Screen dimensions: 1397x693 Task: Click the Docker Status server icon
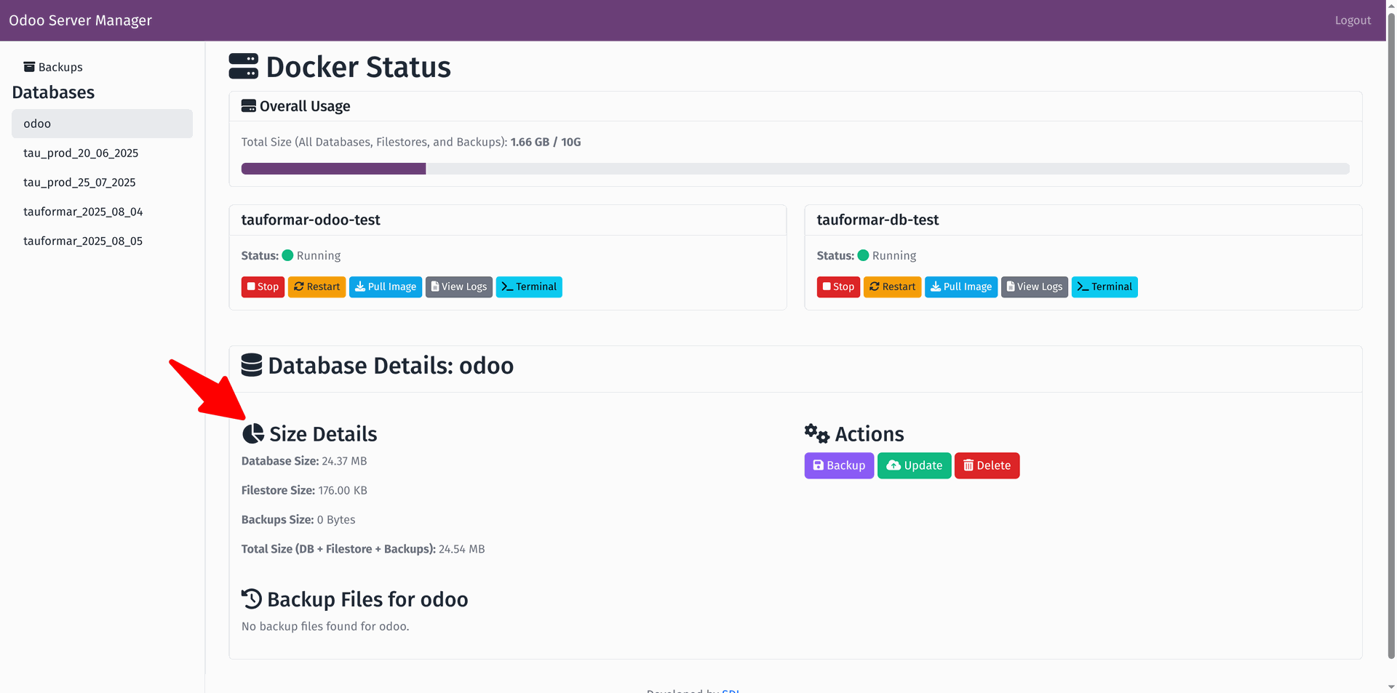pos(243,66)
